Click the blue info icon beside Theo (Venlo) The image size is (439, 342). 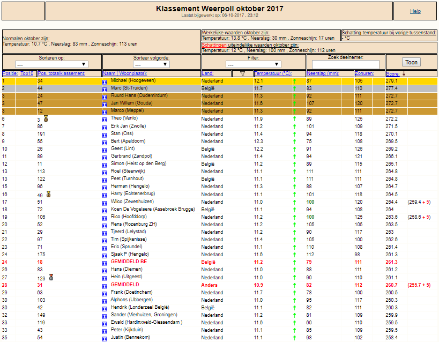click(x=105, y=120)
